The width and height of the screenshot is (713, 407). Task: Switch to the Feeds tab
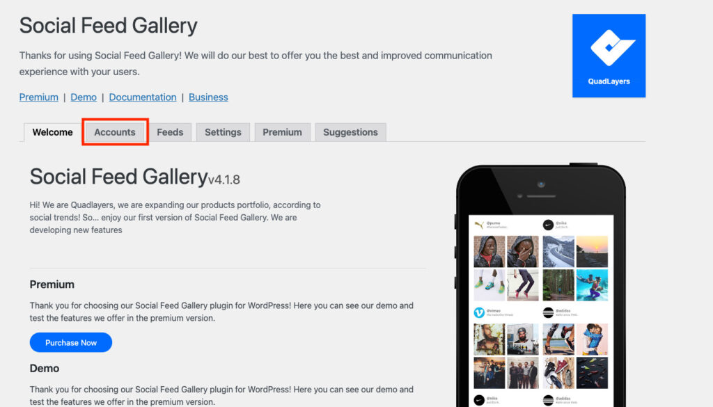[x=170, y=132]
